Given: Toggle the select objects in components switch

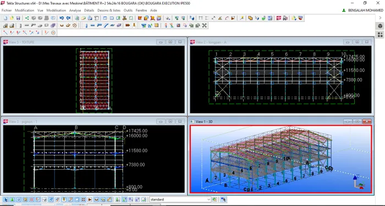Looking at the screenshot, I should (x=124, y=199).
